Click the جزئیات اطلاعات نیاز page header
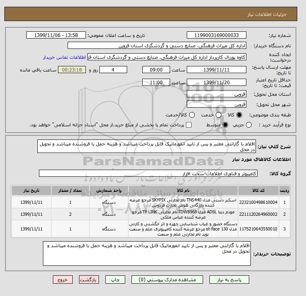Viewport: 306px width, 296px height. pos(267,14)
